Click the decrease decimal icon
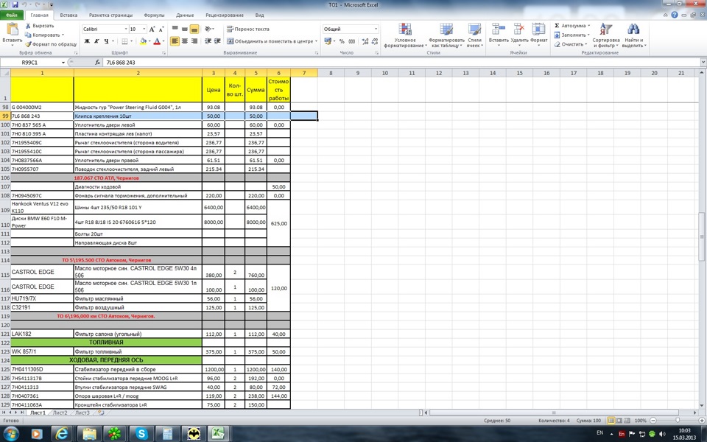This screenshot has height=442, width=707. pos(375,41)
